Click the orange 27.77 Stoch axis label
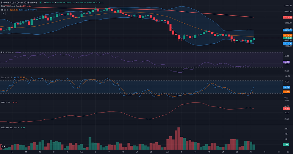Screen dimensions: 293x154 (x=286, y=92)
